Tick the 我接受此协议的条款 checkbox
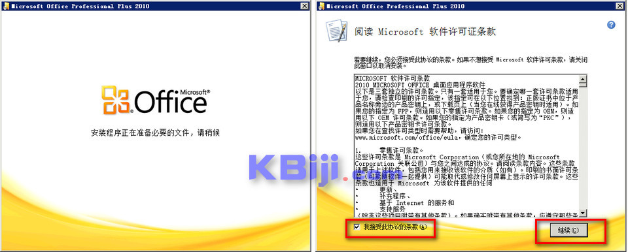Screen dimensions: 628x252 click(357, 227)
